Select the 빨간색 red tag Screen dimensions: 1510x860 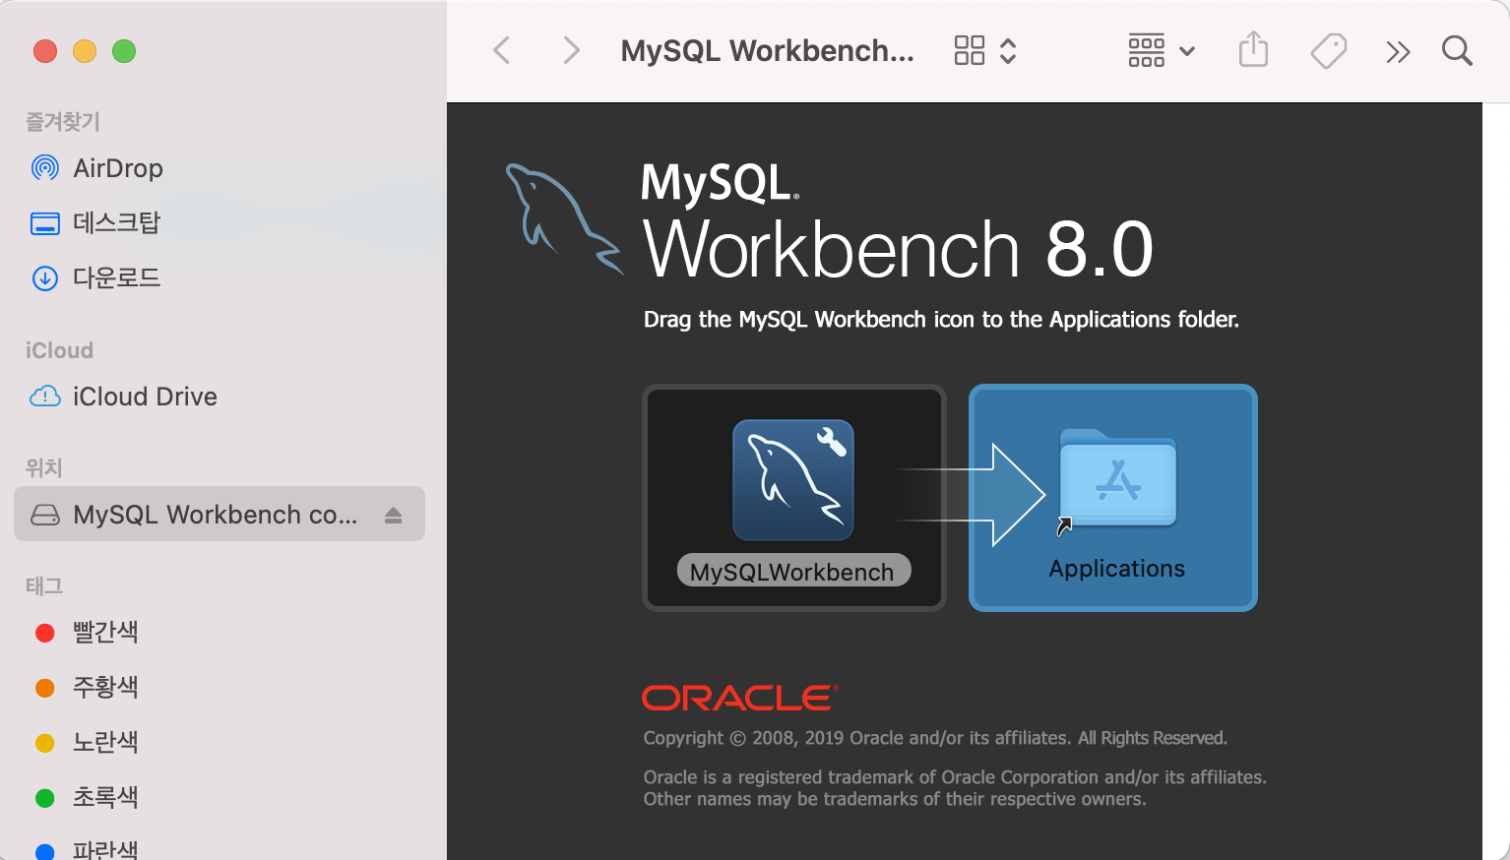[220, 633]
